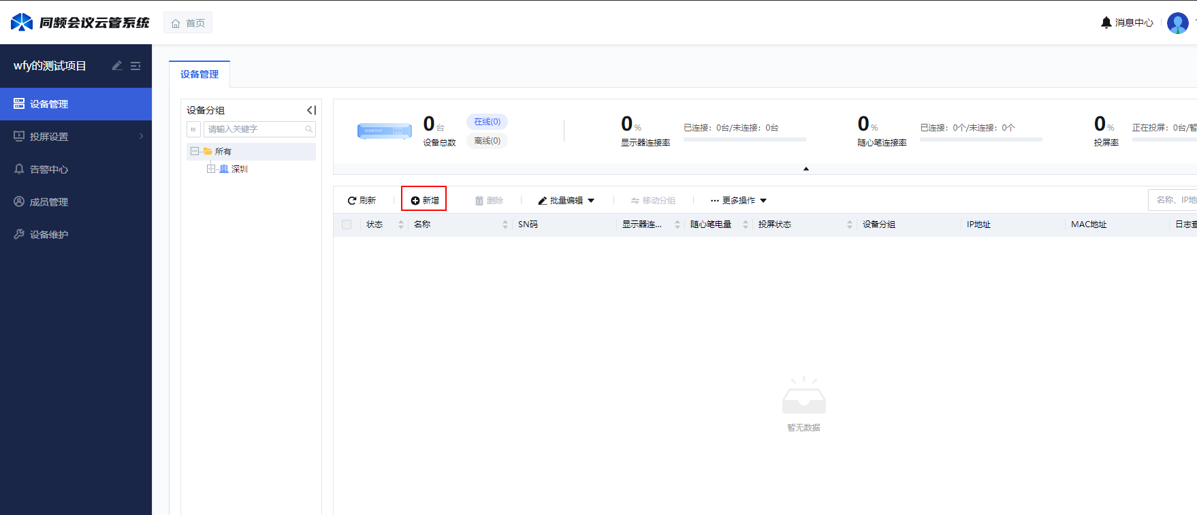Click the 新增 button to add device
Image resolution: width=1197 pixels, height=515 pixels.
click(424, 201)
